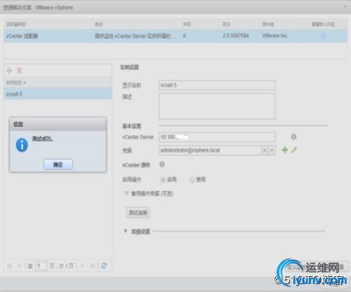The height and width of the screenshot is (292, 351).
Task: Go to the last page of instances
Action: [92, 266]
